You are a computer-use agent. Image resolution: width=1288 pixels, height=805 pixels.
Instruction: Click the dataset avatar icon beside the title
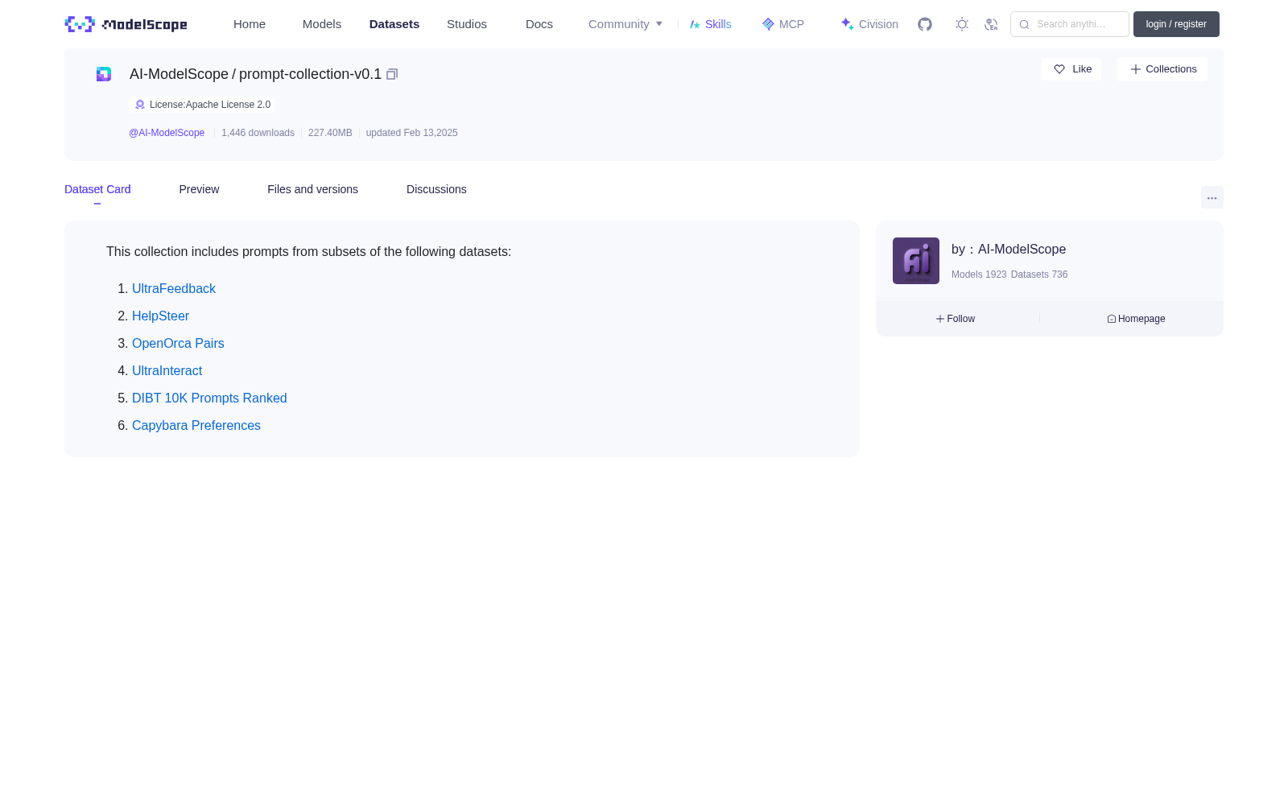pos(104,74)
